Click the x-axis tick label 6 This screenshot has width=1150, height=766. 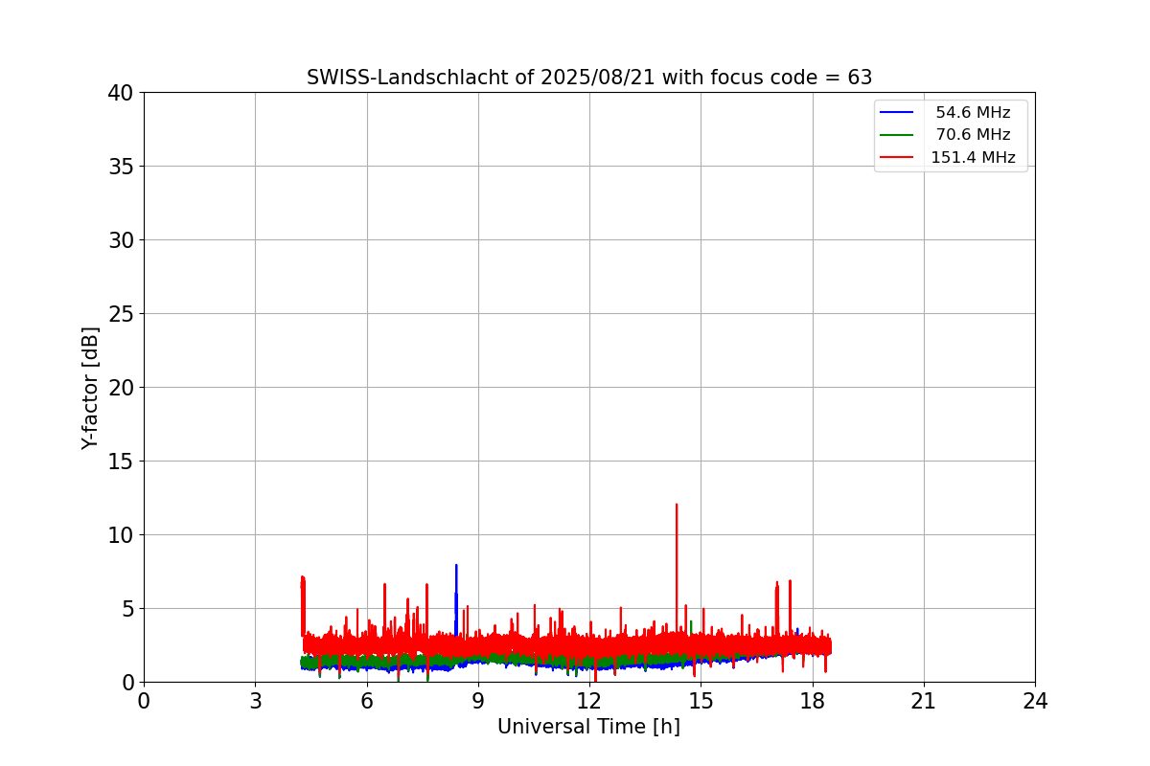click(x=366, y=701)
